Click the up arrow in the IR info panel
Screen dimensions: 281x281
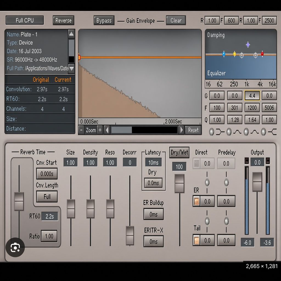click(71, 34)
